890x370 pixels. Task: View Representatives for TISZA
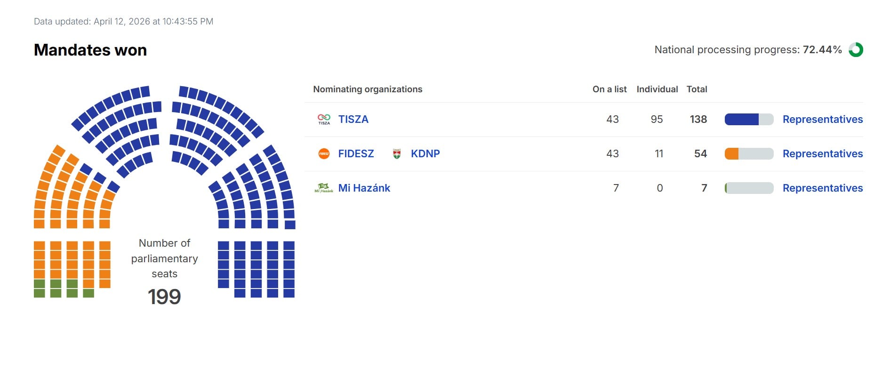tap(822, 120)
